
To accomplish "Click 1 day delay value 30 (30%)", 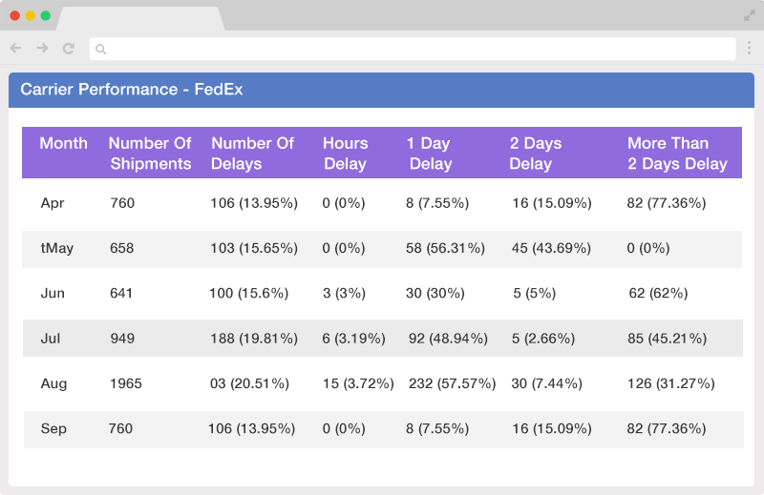I will [435, 294].
